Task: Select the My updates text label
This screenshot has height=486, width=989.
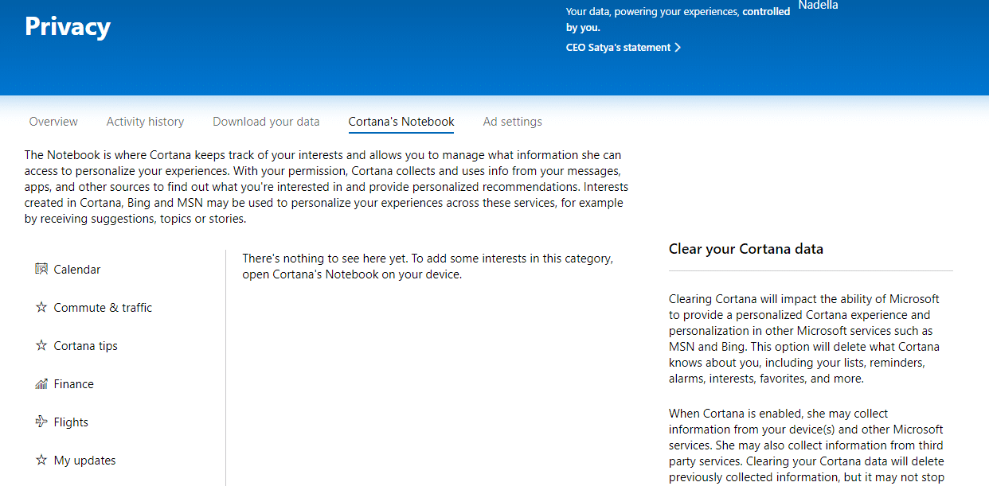Action: pos(84,461)
